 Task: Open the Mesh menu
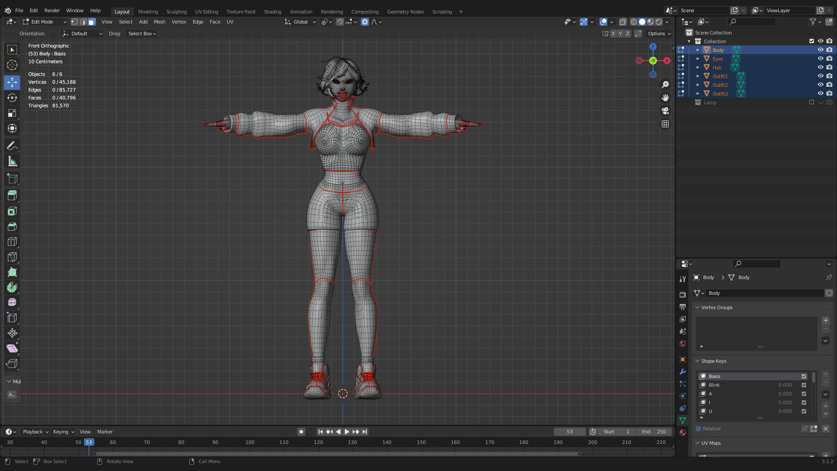[160, 22]
